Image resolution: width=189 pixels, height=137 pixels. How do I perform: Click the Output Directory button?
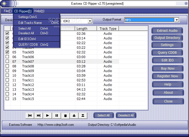point(167,38)
